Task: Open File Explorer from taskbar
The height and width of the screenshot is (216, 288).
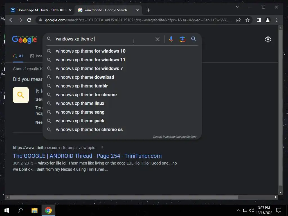Action: click(x=34, y=210)
